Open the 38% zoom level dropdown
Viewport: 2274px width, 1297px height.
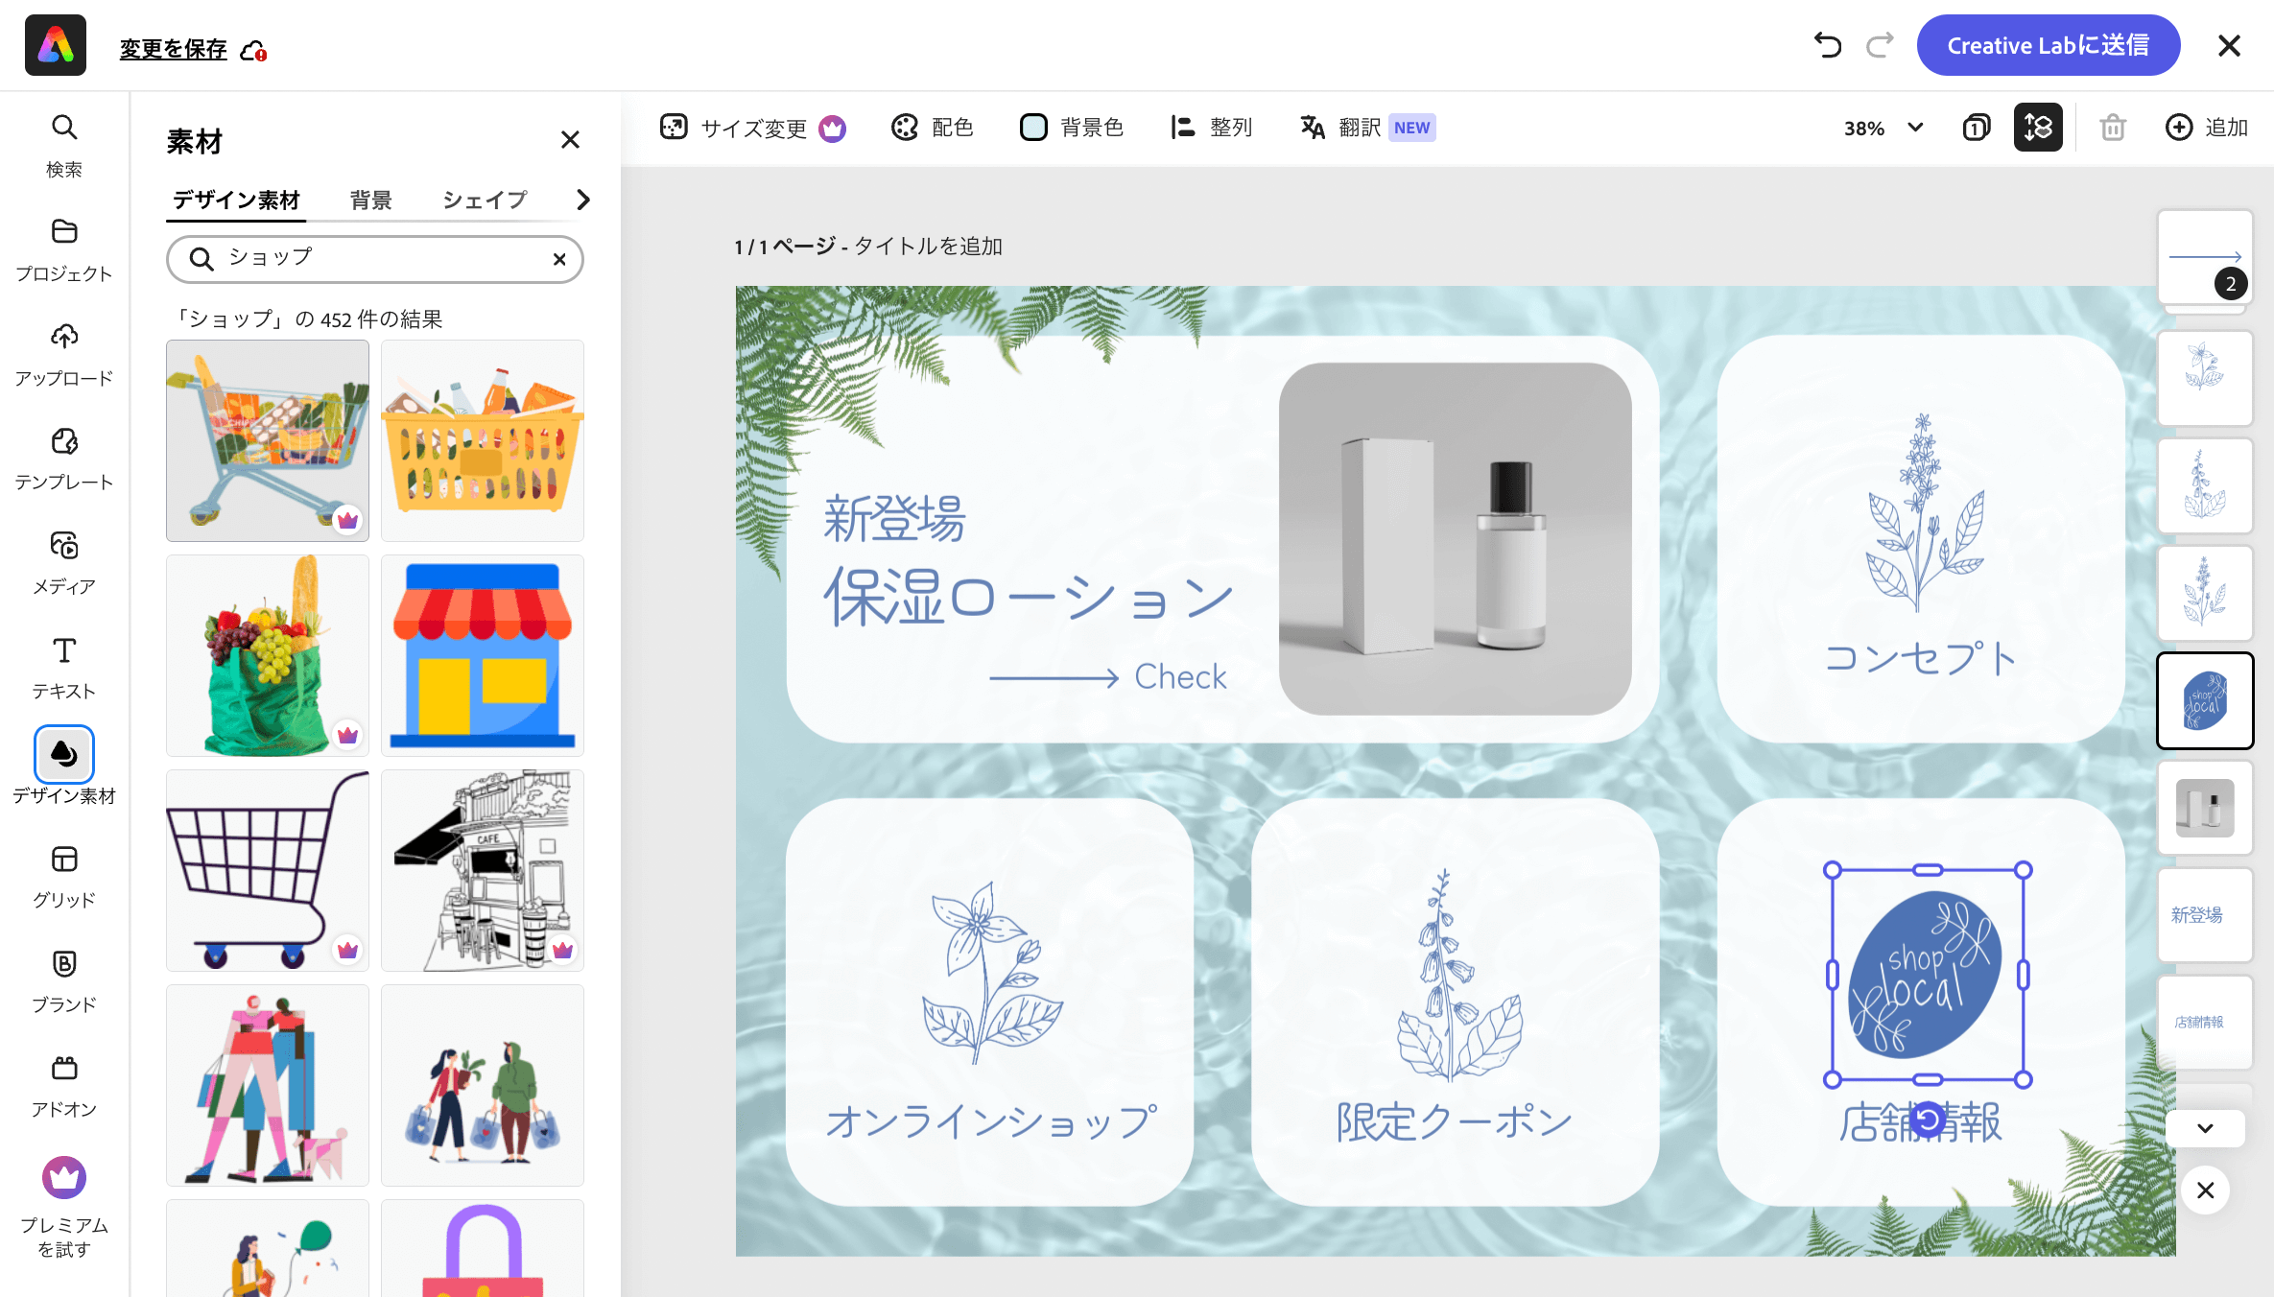tap(1883, 128)
